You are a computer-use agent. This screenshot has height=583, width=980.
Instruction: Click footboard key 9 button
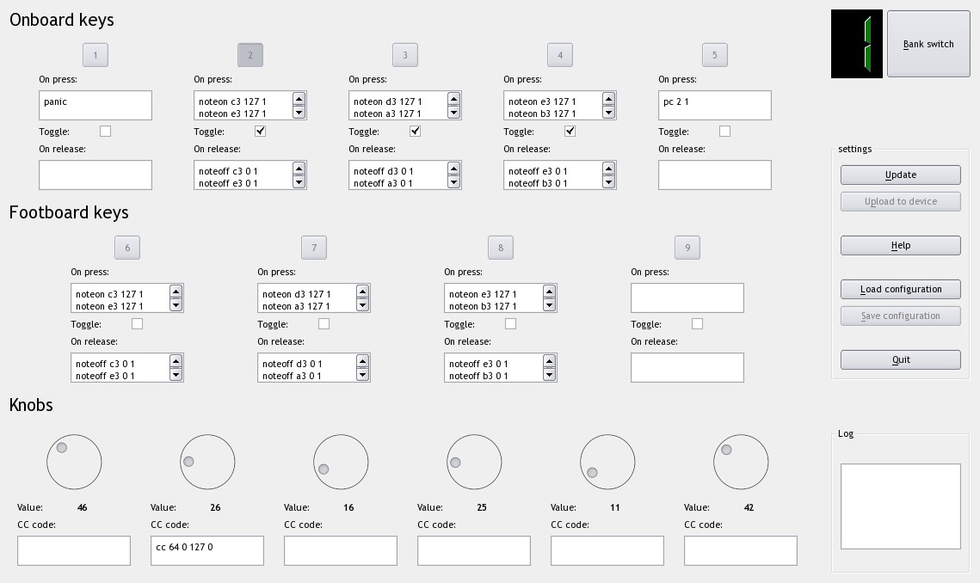coord(687,248)
